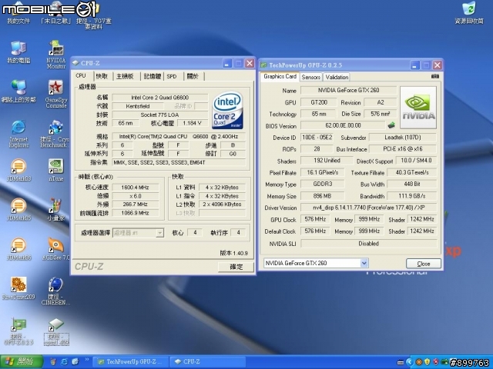Launch the 3DMark03 desktop icon
This screenshot has width=493, height=369.
(x=18, y=171)
